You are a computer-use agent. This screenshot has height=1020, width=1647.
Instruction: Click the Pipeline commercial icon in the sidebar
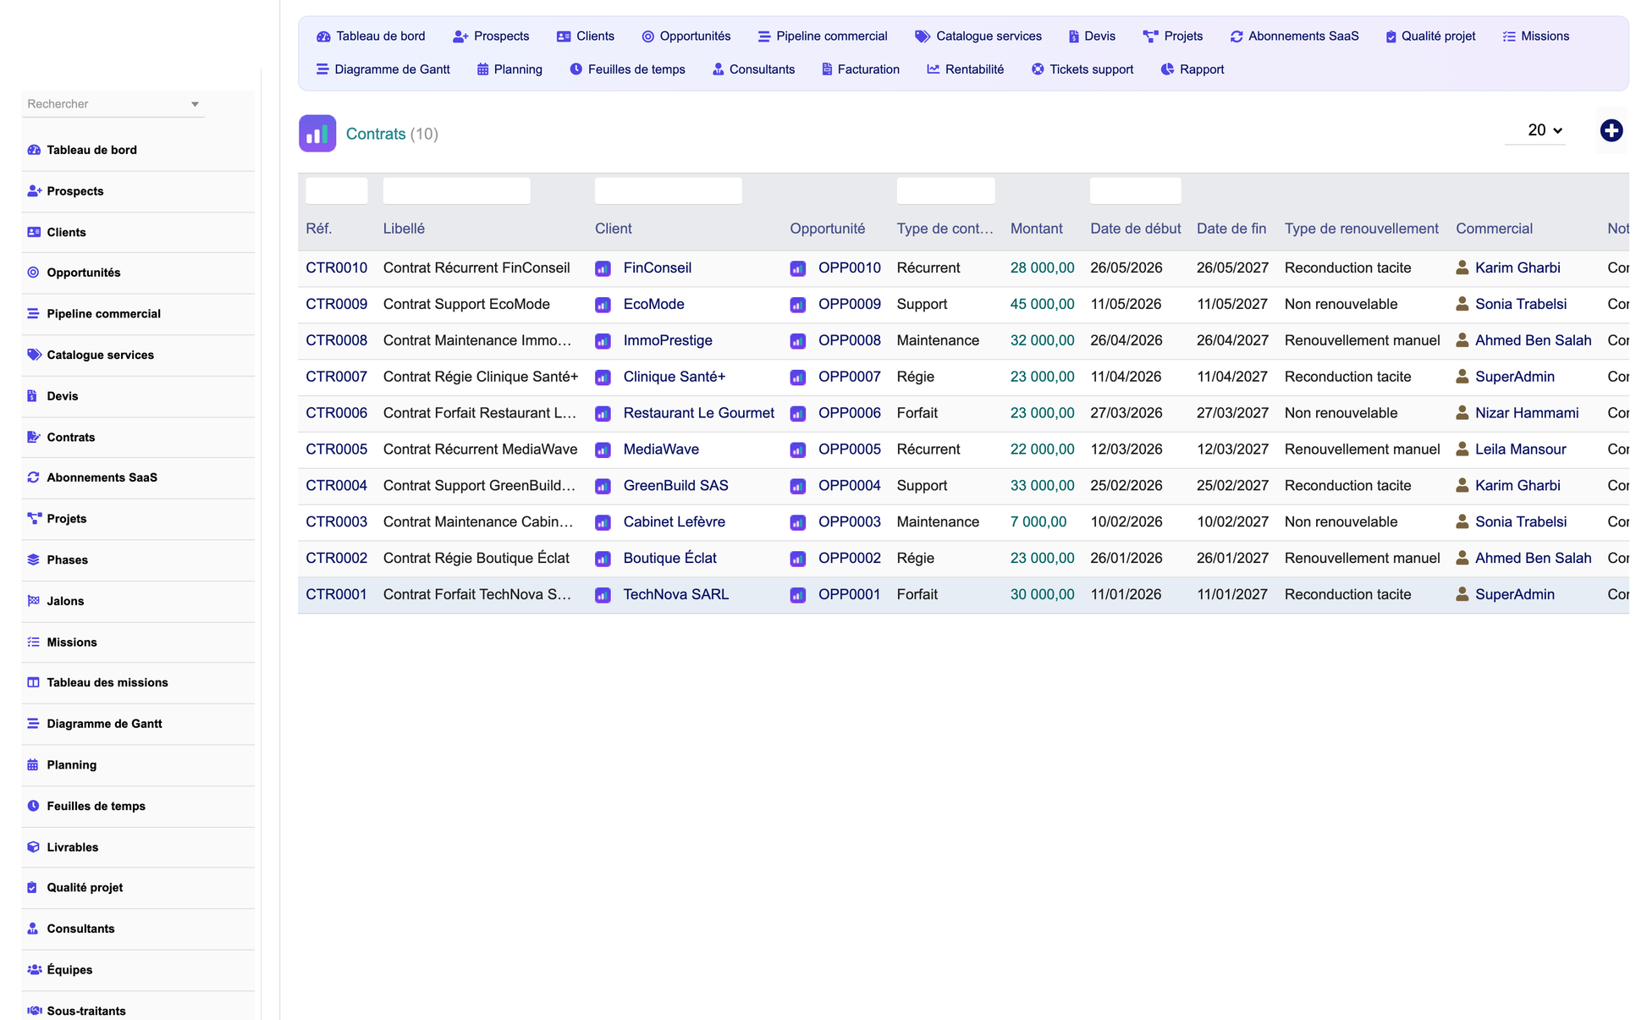[x=34, y=313]
